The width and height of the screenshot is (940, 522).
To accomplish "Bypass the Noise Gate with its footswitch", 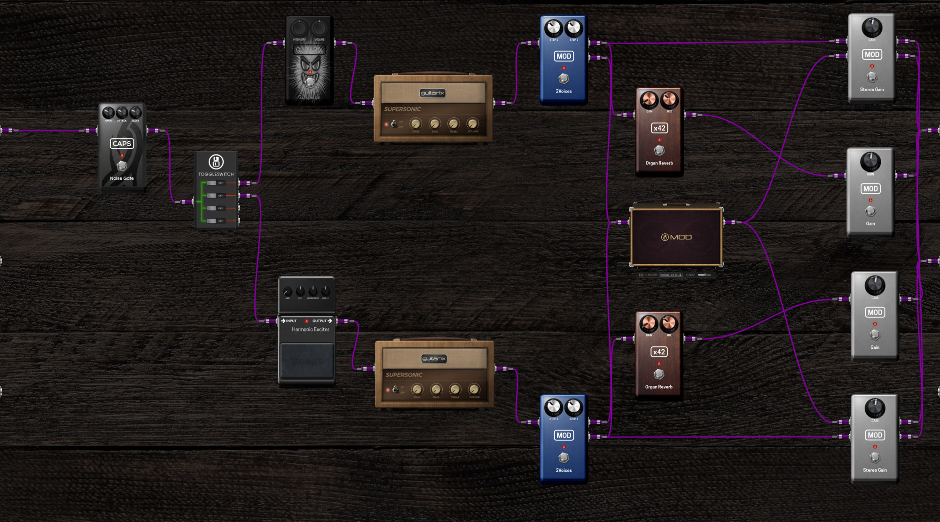I will click(x=122, y=166).
